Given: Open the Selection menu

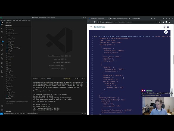Looking at the screenshot, I should pyautogui.click(x=9, y=20).
